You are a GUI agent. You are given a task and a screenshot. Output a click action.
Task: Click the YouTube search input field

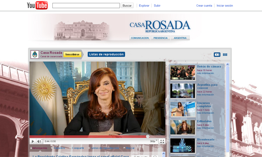pos(86,6)
